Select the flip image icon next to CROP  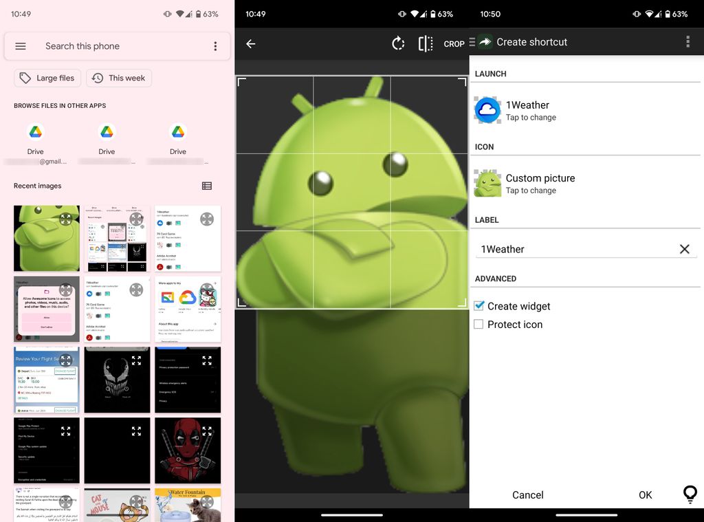[426, 43]
